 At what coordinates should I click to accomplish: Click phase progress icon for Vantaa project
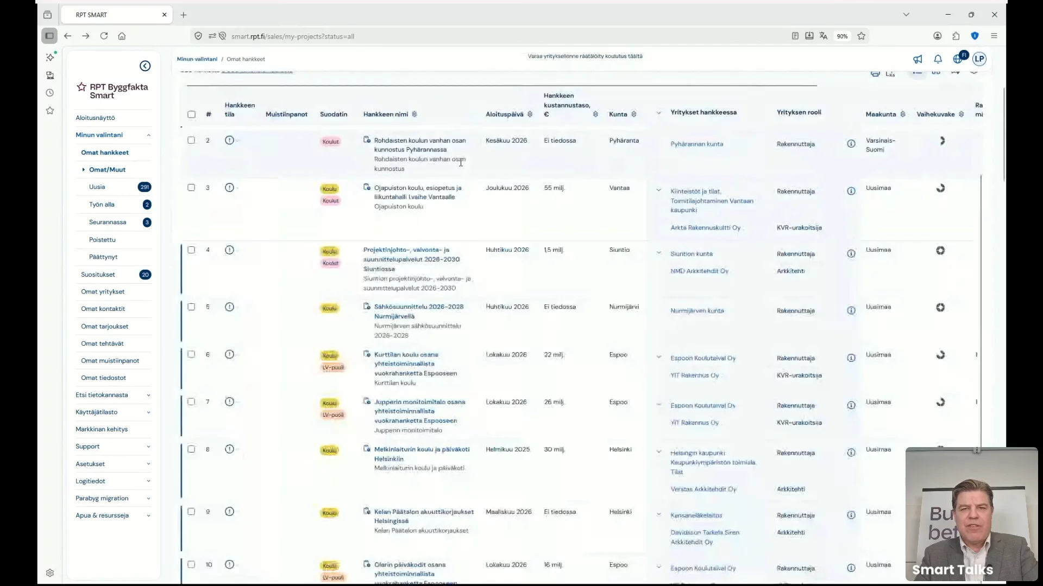tap(940, 188)
